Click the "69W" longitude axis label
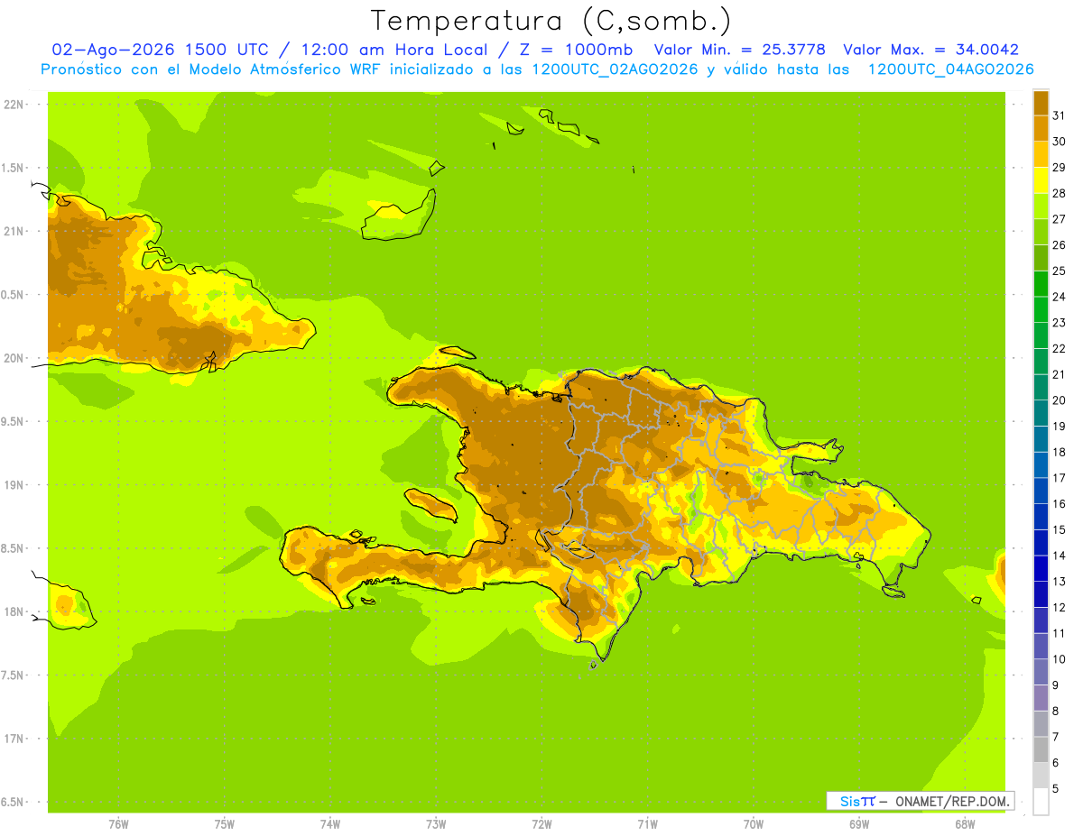The image size is (1083, 836). coord(859,824)
